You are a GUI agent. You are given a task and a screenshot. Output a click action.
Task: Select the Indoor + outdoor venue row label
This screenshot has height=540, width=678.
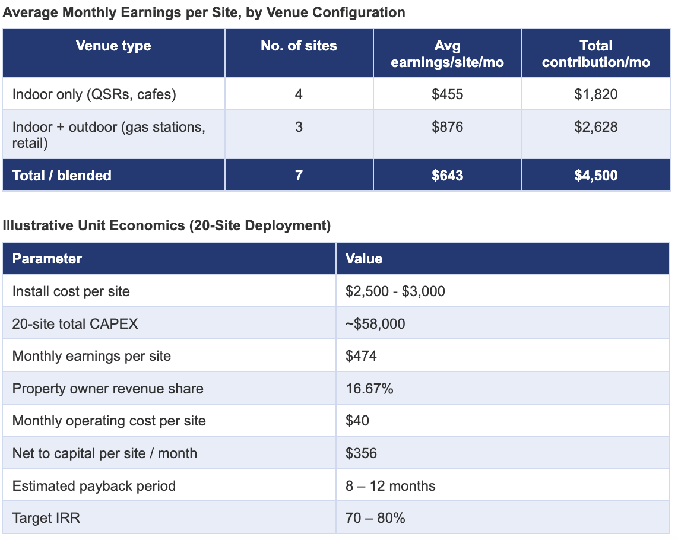113,135
